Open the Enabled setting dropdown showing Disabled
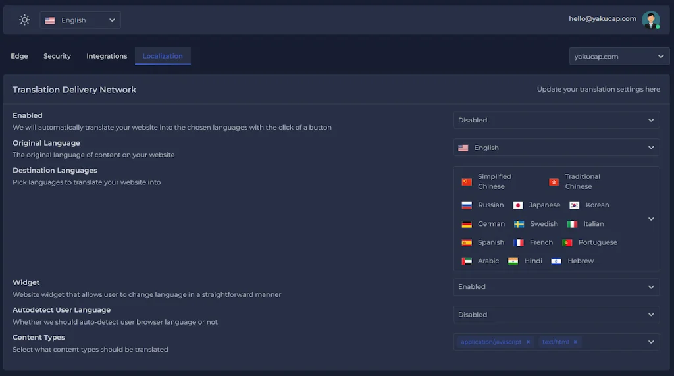 556,120
